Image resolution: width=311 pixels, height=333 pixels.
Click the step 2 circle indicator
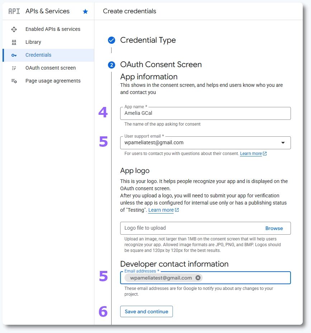(x=112, y=65)
